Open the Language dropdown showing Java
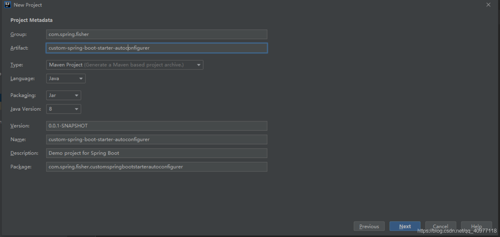The image size is (500, 237). pyautogui.click(x=66, y=78)
